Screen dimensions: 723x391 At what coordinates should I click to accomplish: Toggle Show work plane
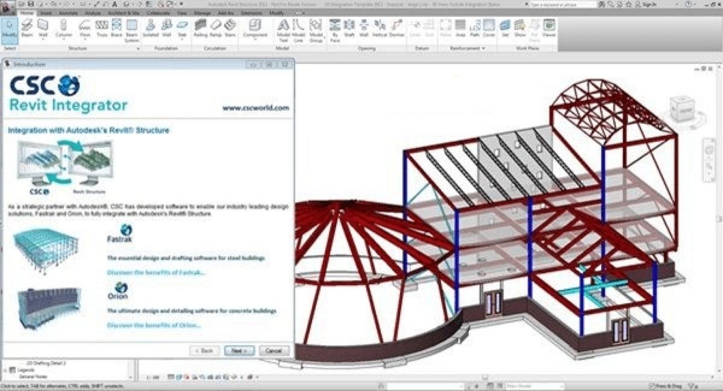[520, 28]
